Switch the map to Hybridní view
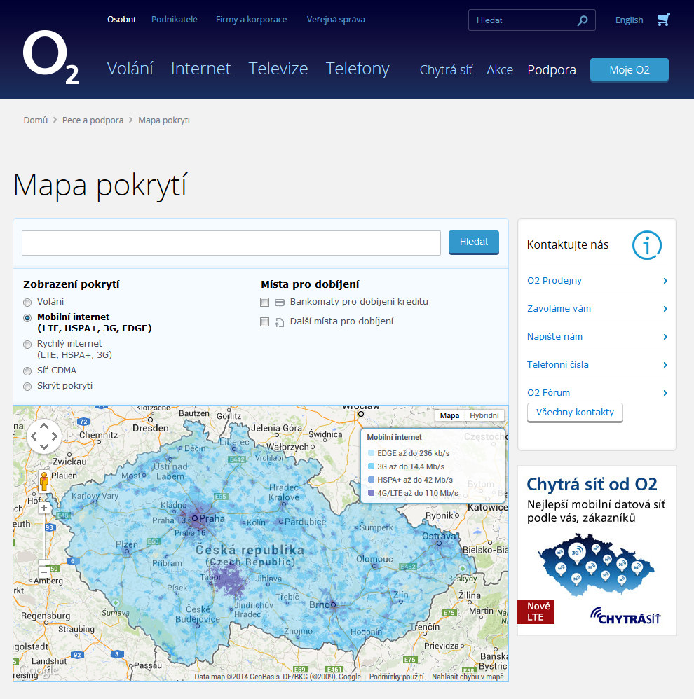The width and height of the screenshot is (694, 699). tap(484, 415)
